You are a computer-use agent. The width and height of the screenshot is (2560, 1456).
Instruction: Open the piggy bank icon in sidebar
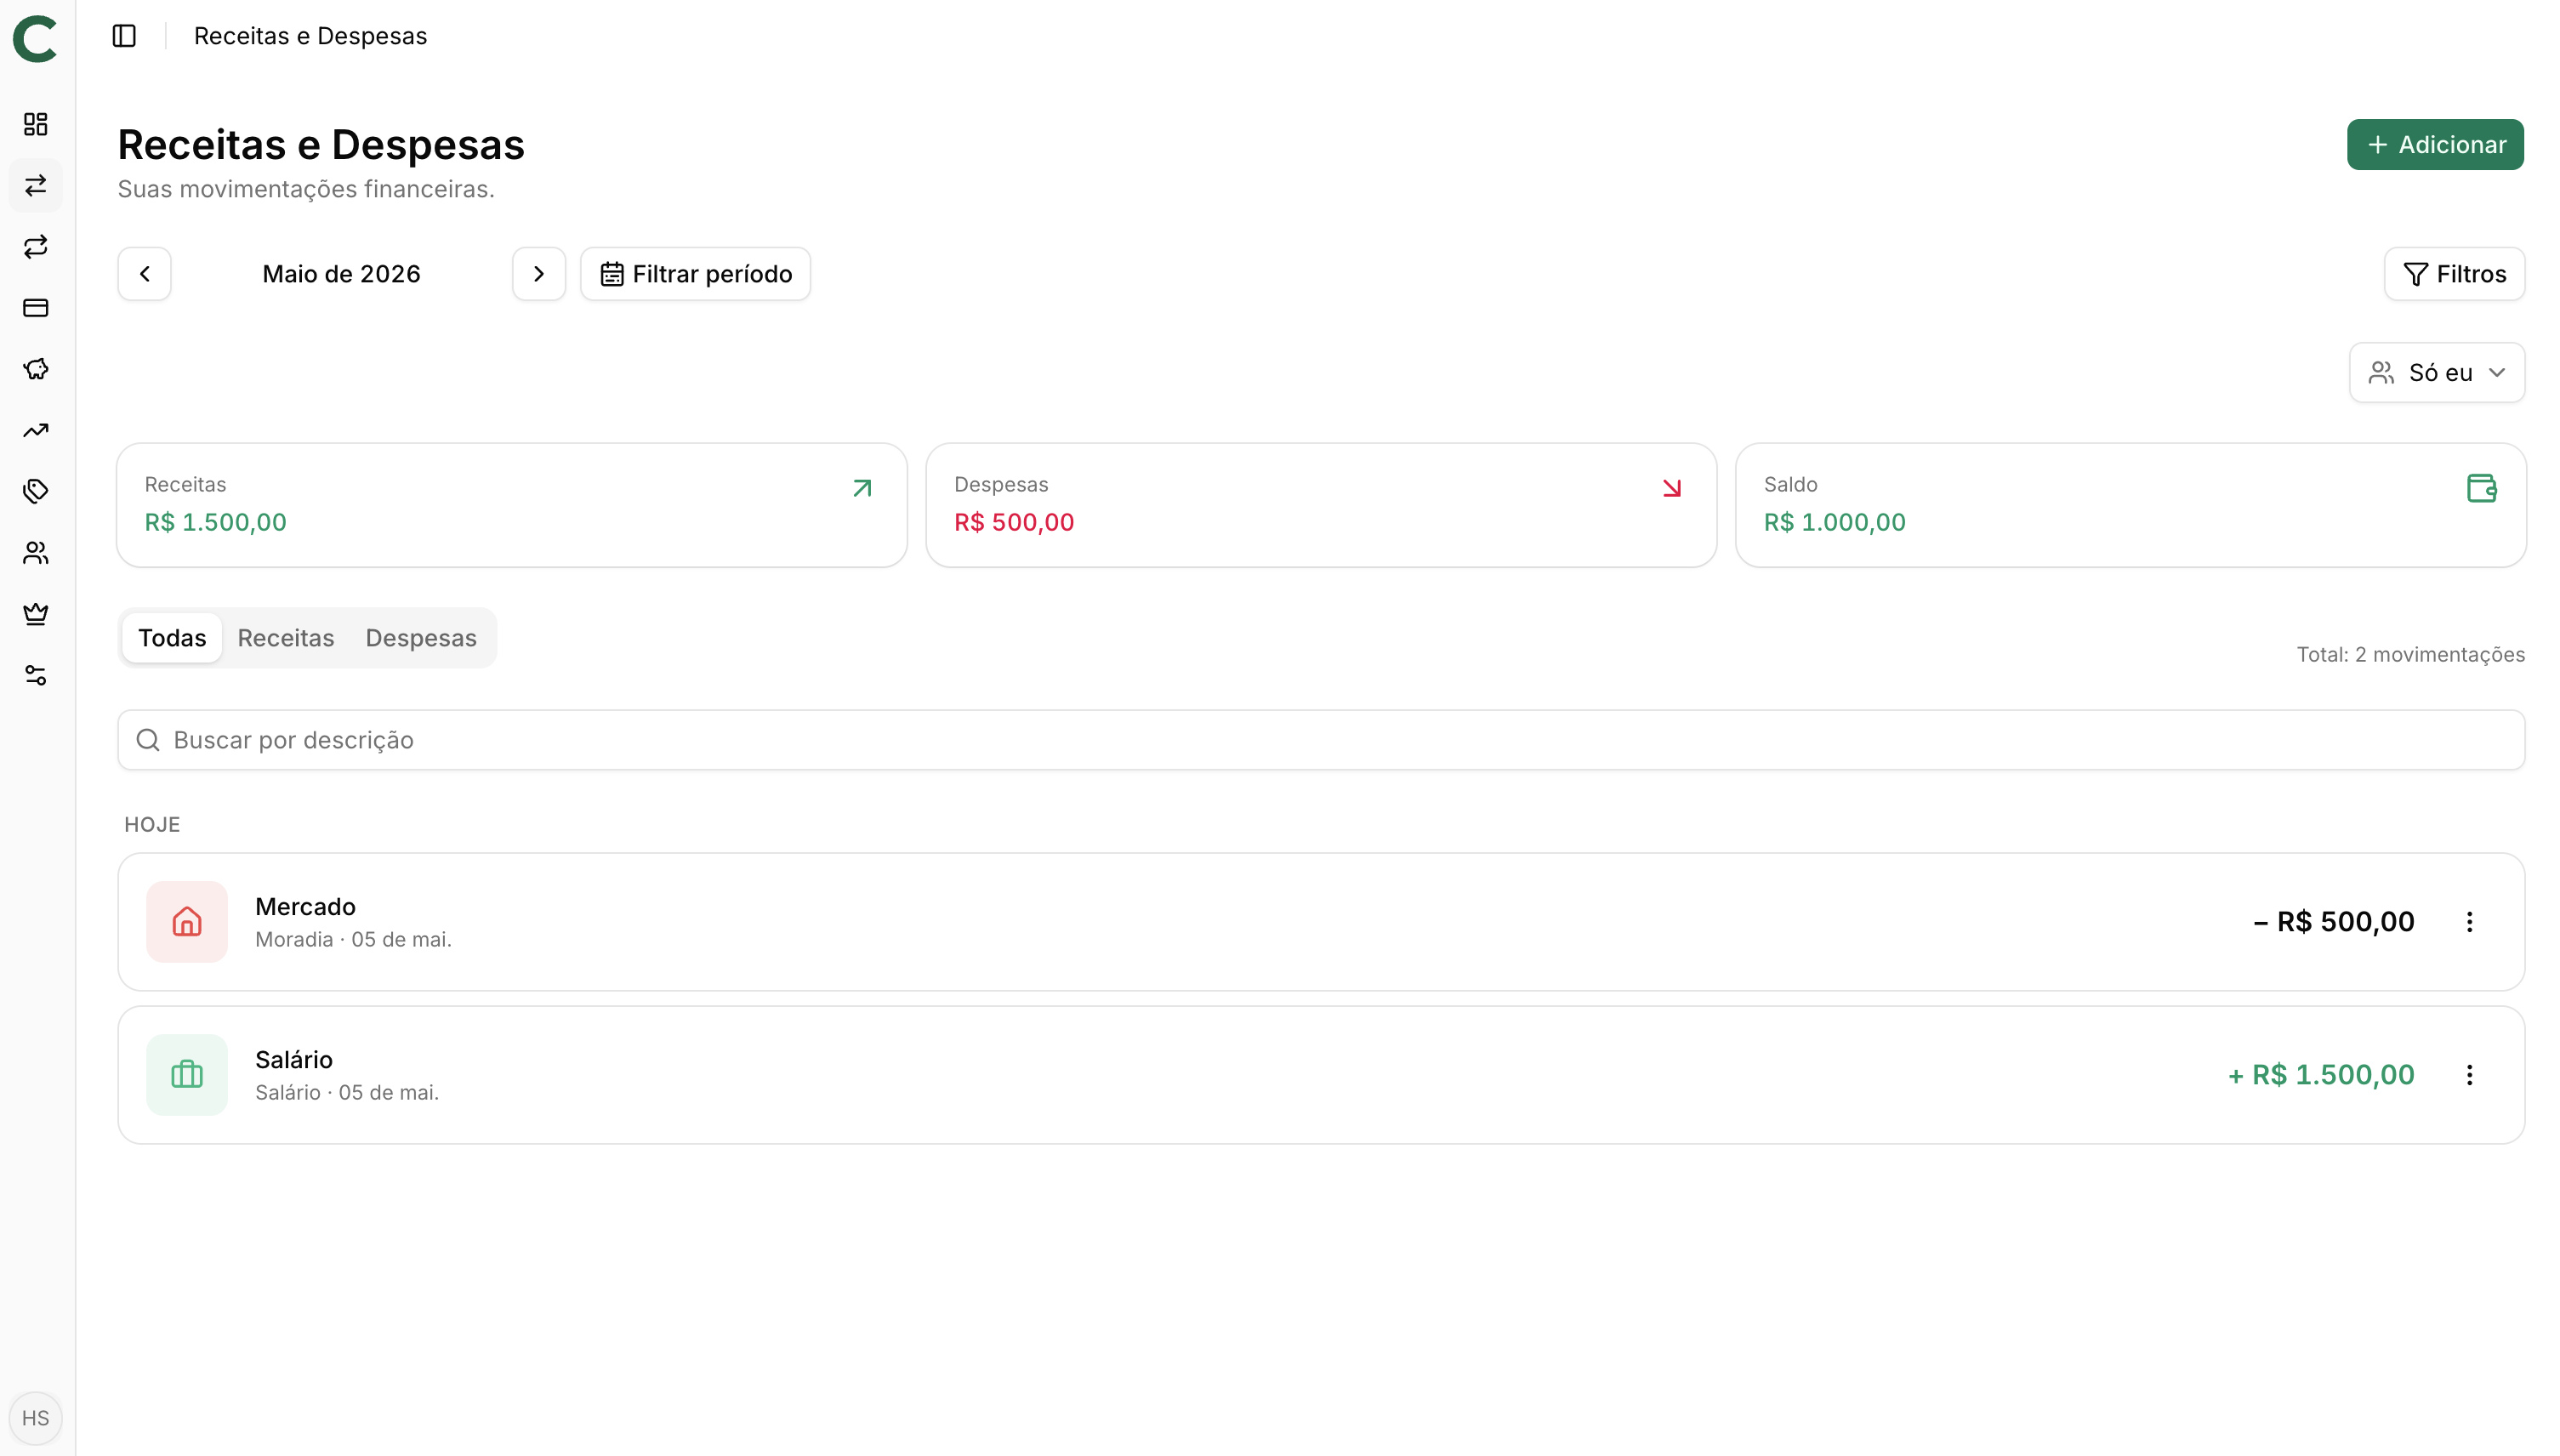(36, 369)
